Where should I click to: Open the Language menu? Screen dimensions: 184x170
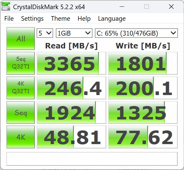coord(112,19)
